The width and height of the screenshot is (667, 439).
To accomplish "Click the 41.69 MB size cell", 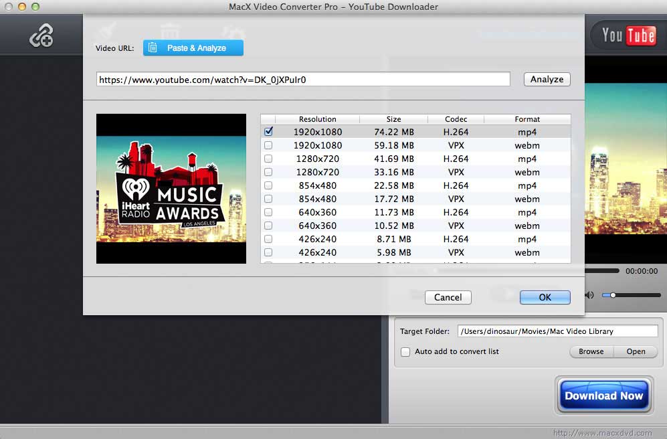I will click(394, 159).
